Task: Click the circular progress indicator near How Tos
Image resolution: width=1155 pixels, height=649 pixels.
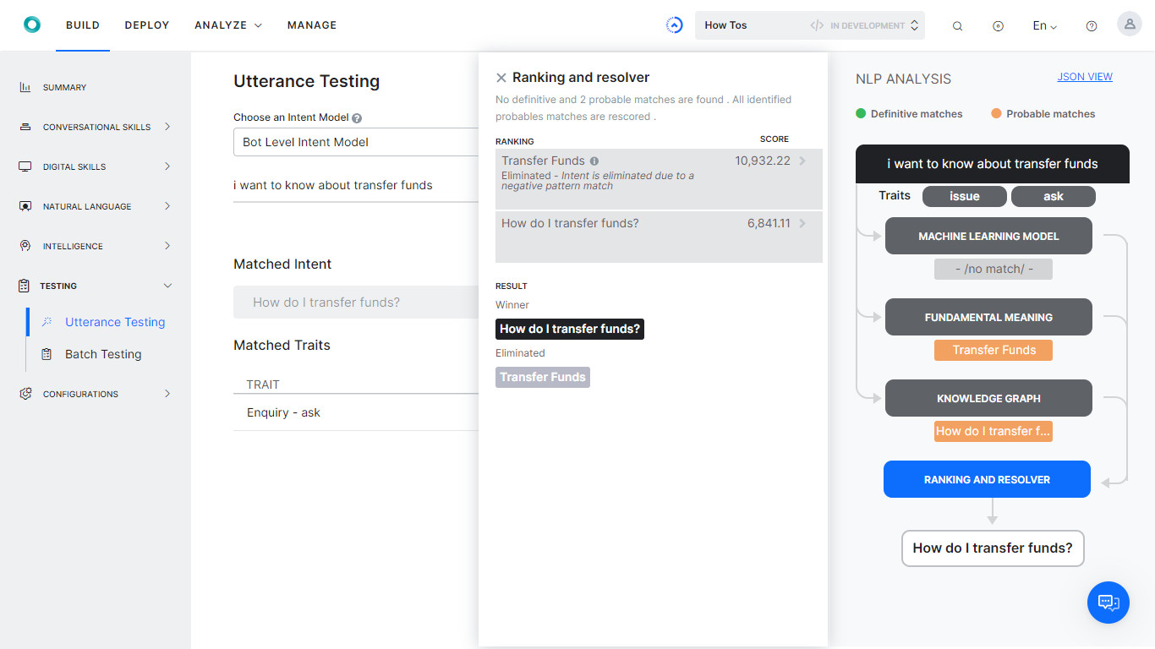Action: 674,25
